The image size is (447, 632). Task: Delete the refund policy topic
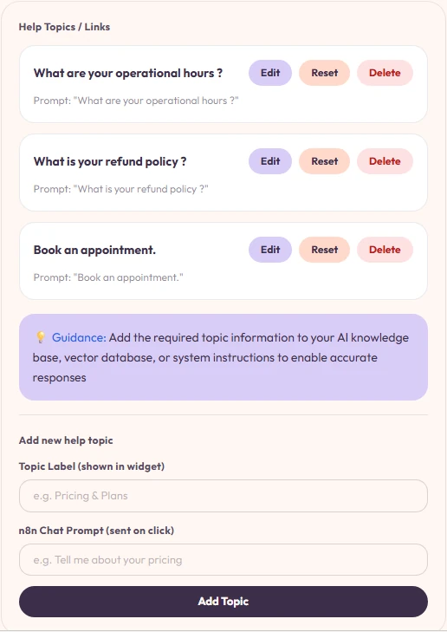[385, 161]
